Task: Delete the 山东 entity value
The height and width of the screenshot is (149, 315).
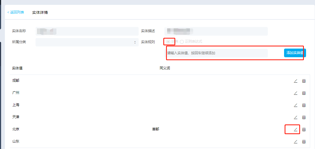Action: pos(304,141)
